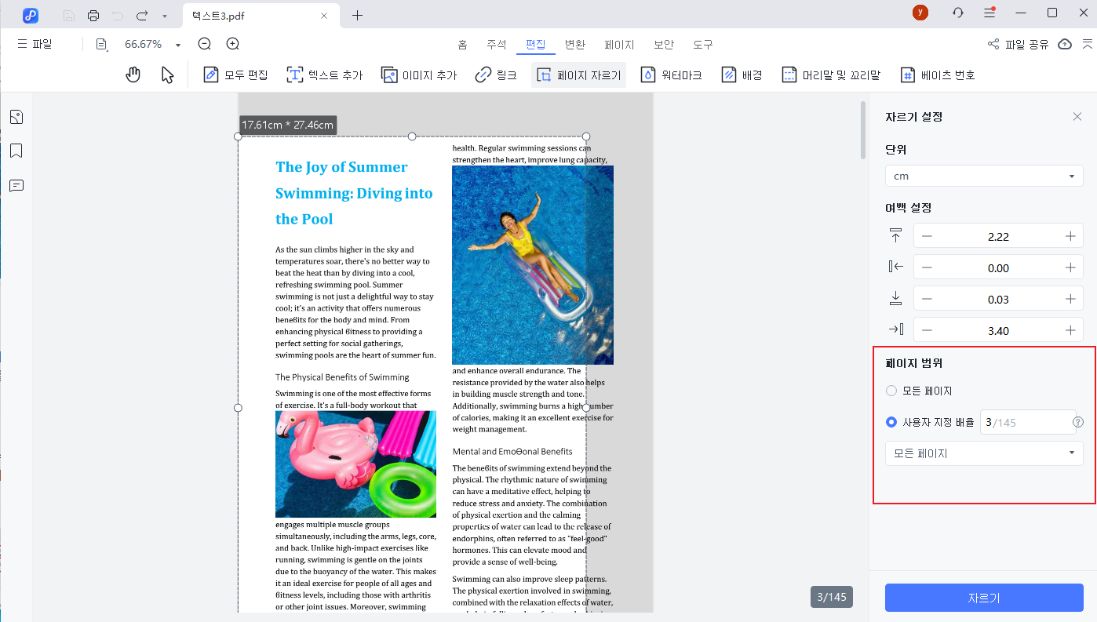Select the 배경 tool
Viewport: 1097px width, 622px height.
742,74
